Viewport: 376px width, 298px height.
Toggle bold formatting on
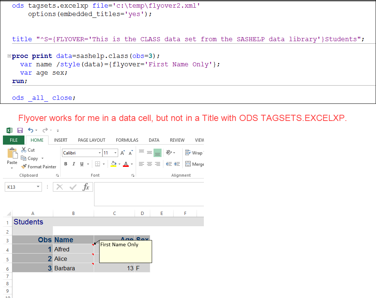[66, 164]
